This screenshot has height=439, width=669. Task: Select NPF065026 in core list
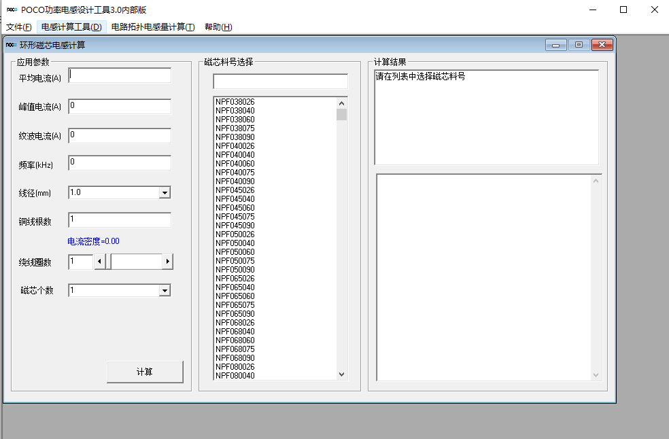click(x=275, y=278)
